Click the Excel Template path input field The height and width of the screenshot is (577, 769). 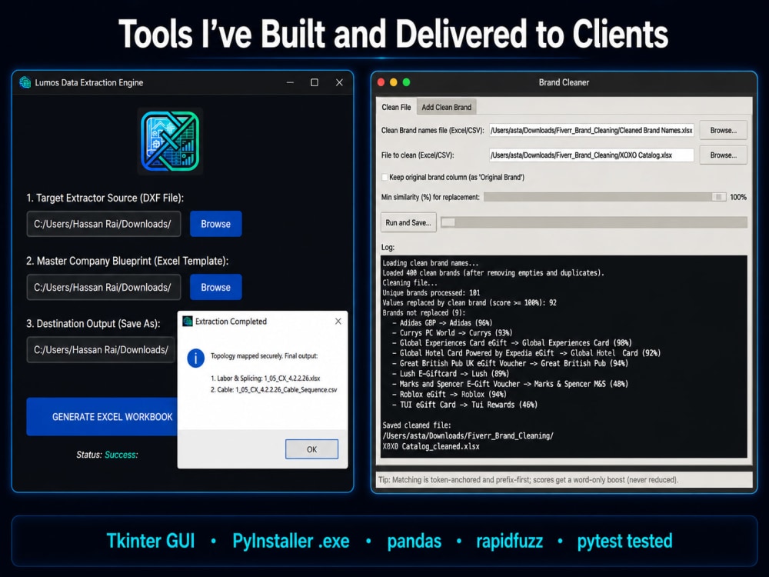click(x=104, y=287)
